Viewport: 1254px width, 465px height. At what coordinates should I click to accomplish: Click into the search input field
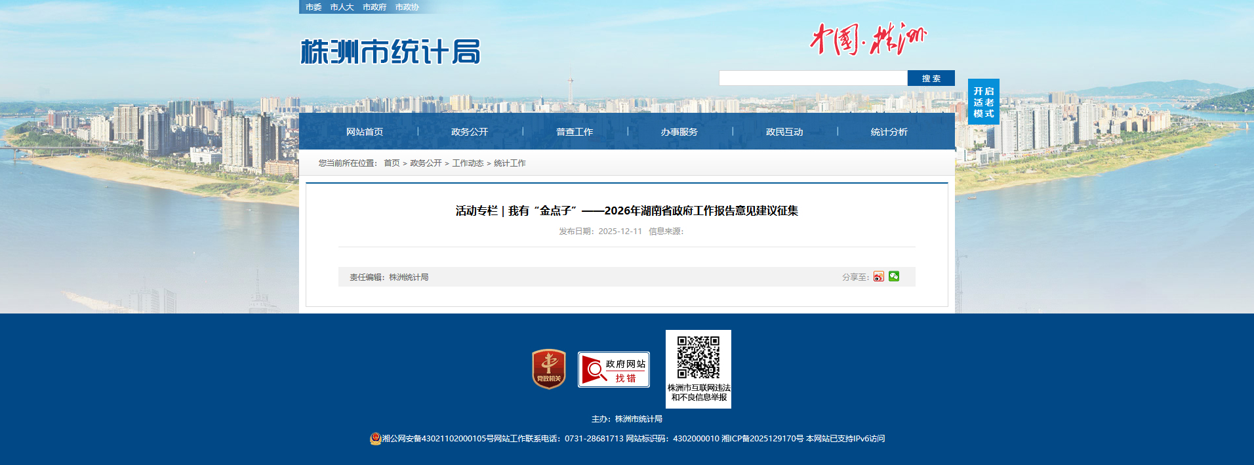[x=813, y=78]
